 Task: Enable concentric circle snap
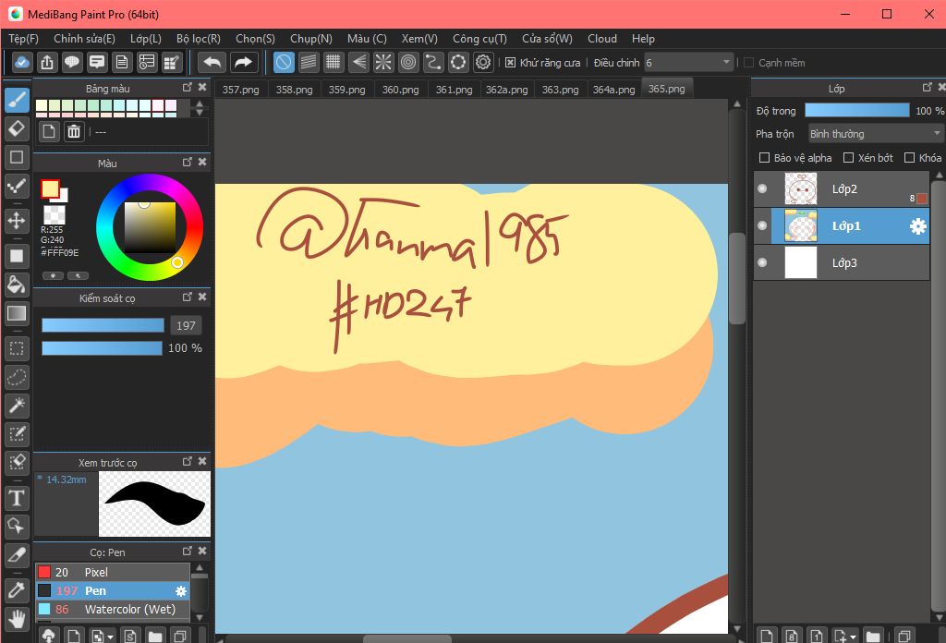[408, 62]
